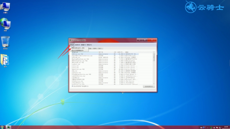Image resolution: width=230 pixels, height=129 pixels.
Task: Open the 查看(V) menu
Action: click(x=83, y=45)
